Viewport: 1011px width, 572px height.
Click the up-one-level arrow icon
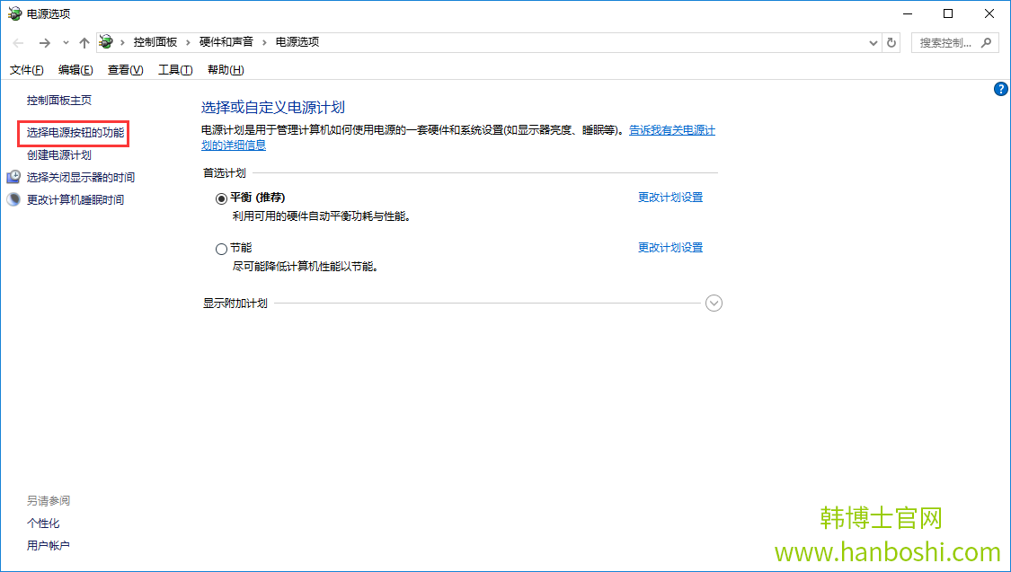pos(84,41)
